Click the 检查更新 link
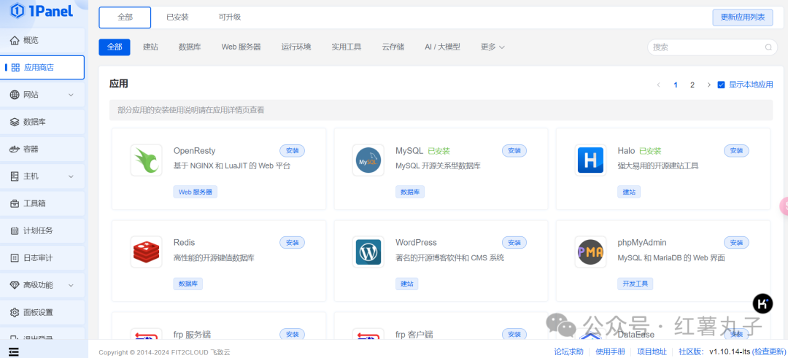 [768, 351]
